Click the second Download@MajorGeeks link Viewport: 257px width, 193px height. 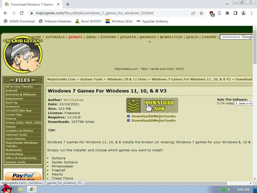[x=154, y=120]
